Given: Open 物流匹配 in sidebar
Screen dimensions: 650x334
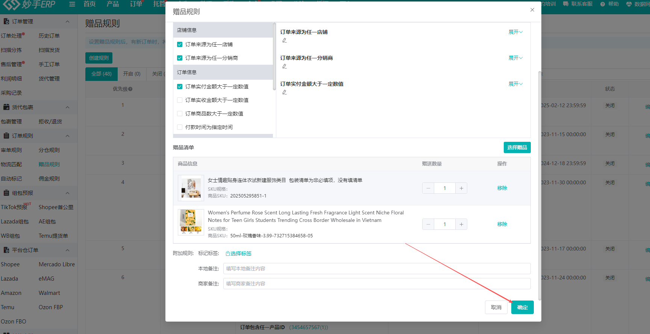Looking at the screenshot, I should [x=11, y=164].
